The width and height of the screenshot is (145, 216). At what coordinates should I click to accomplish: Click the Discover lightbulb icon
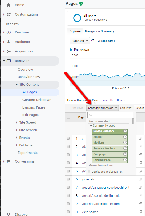(8, 214)
